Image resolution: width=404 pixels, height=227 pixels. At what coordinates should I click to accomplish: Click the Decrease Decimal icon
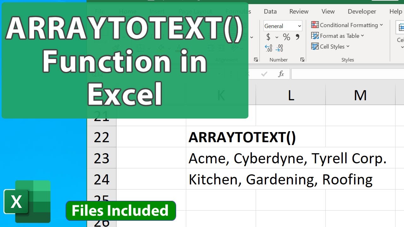click(279, 48)
